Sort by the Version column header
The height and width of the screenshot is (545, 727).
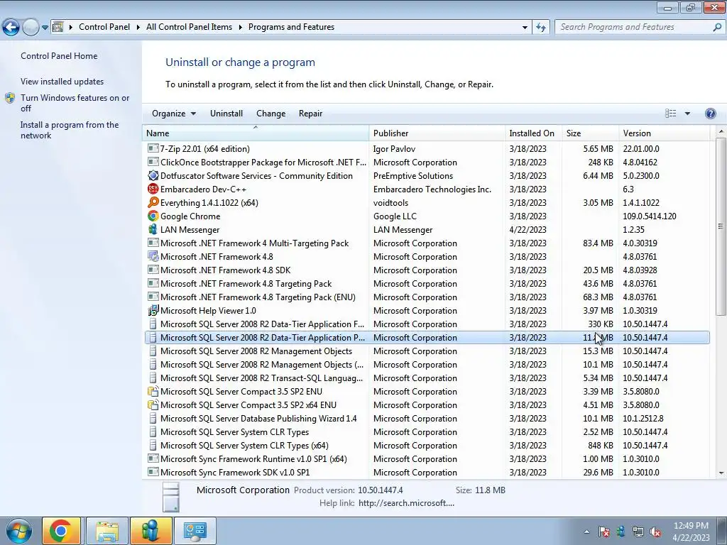point(664,133)
